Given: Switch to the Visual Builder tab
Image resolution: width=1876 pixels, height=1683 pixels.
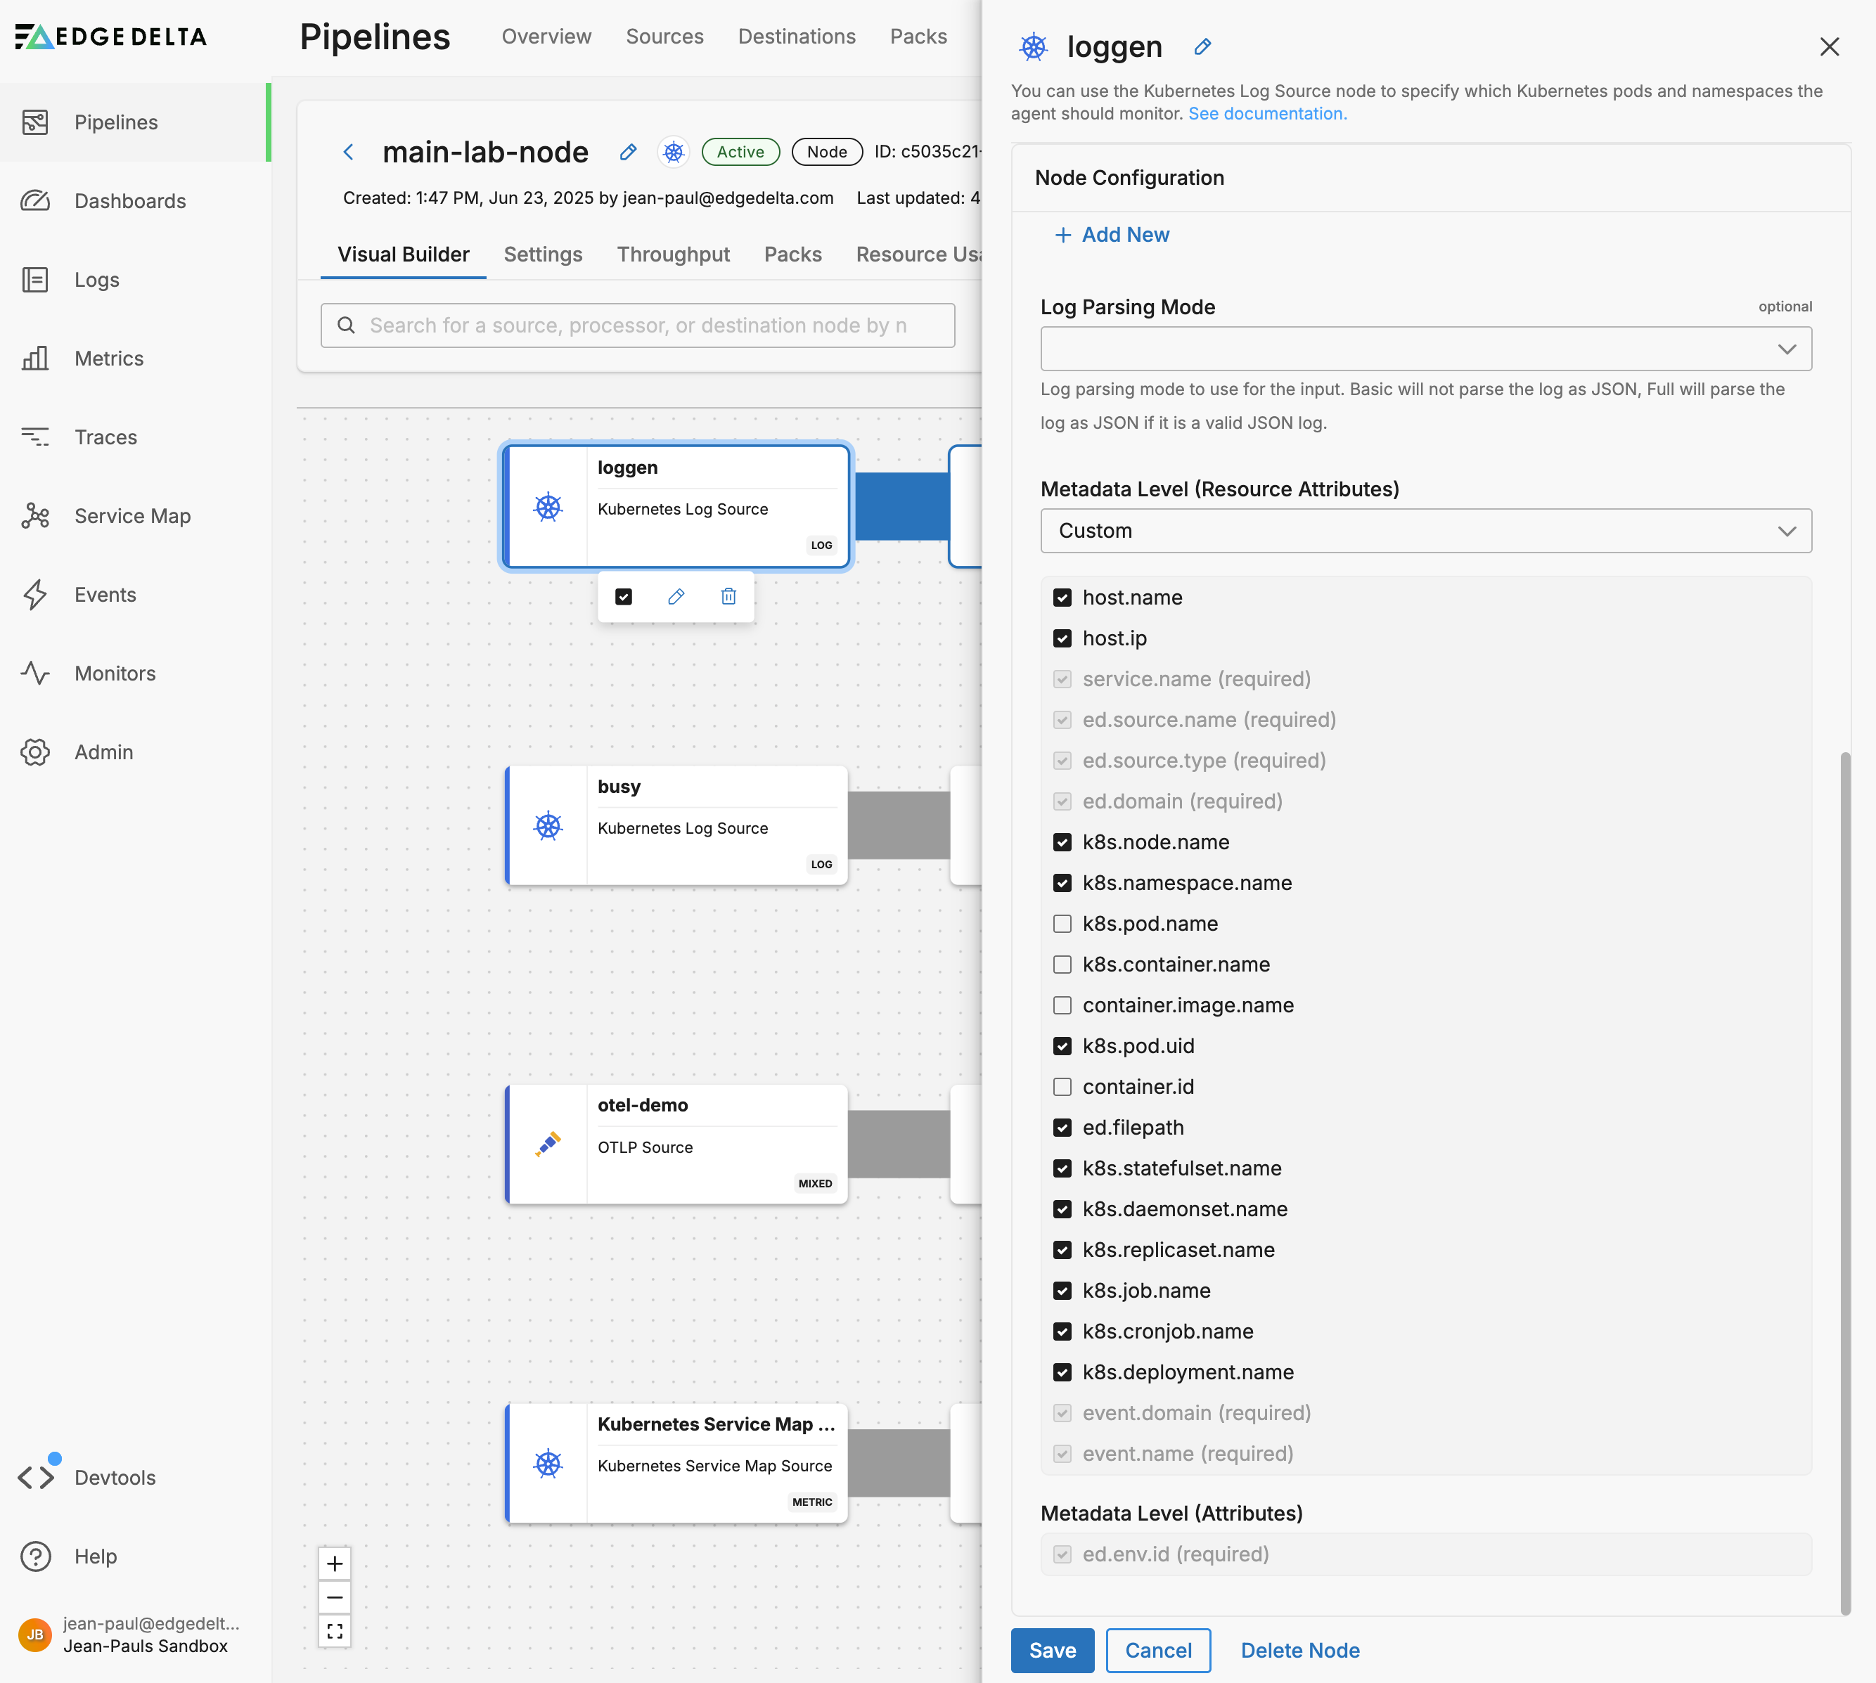Looking at the screenshot, I should (404, 254).
